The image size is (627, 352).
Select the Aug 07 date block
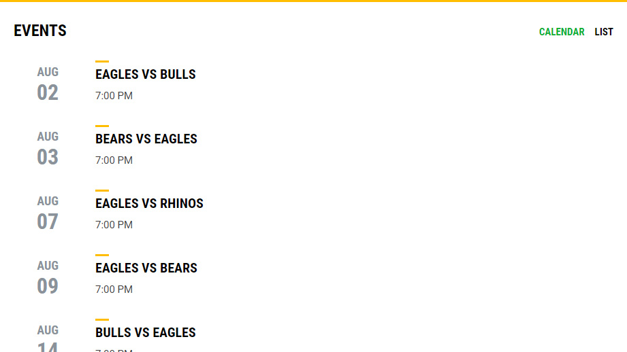[x=48, y=213]
